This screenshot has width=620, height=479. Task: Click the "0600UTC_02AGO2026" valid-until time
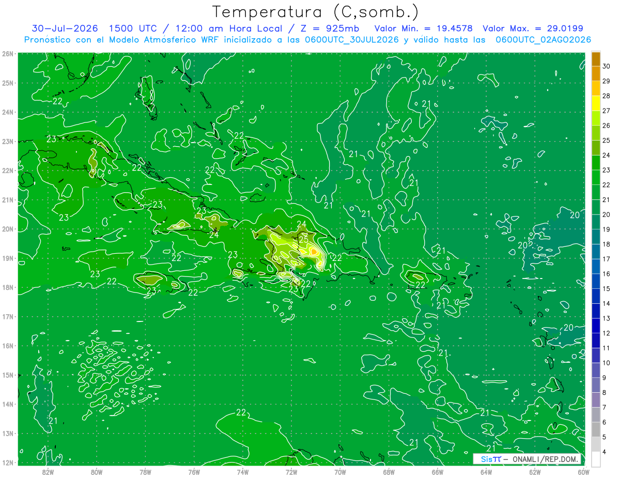point(544,40)
